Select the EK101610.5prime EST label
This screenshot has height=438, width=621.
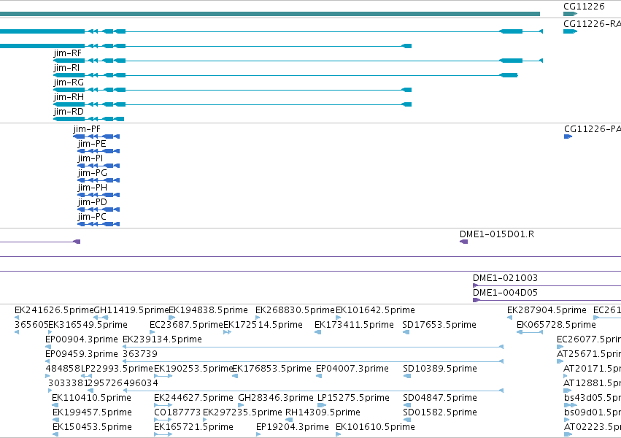point(375,427)
